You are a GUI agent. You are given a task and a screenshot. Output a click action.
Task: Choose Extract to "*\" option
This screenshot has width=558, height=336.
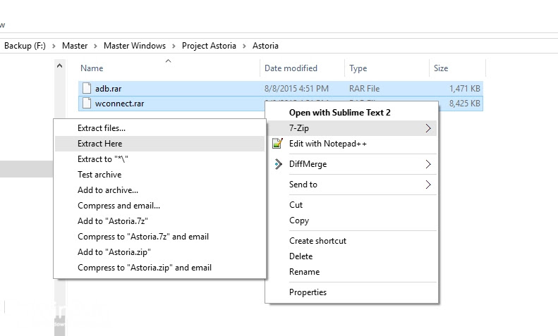pyautogui.click(x=159, y=159)
